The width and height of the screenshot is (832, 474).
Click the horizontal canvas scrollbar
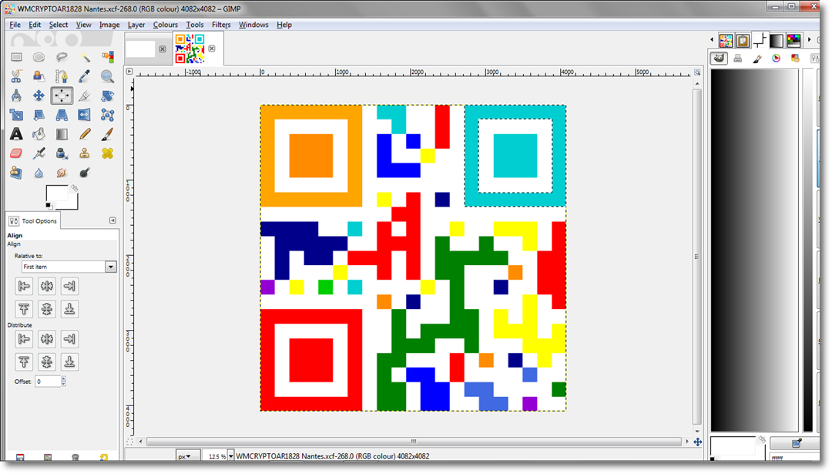click(414, 441)
